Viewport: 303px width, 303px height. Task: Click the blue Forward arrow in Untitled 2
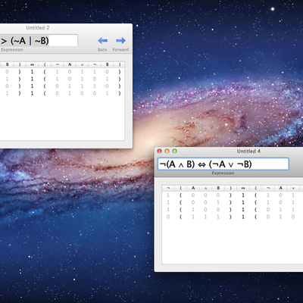pos(120,40)
